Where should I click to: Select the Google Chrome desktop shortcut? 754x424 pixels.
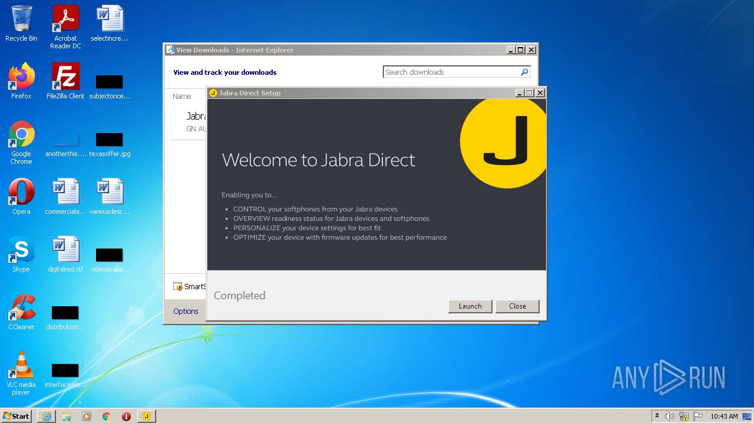pyautogui.click(x=21, y=143)
